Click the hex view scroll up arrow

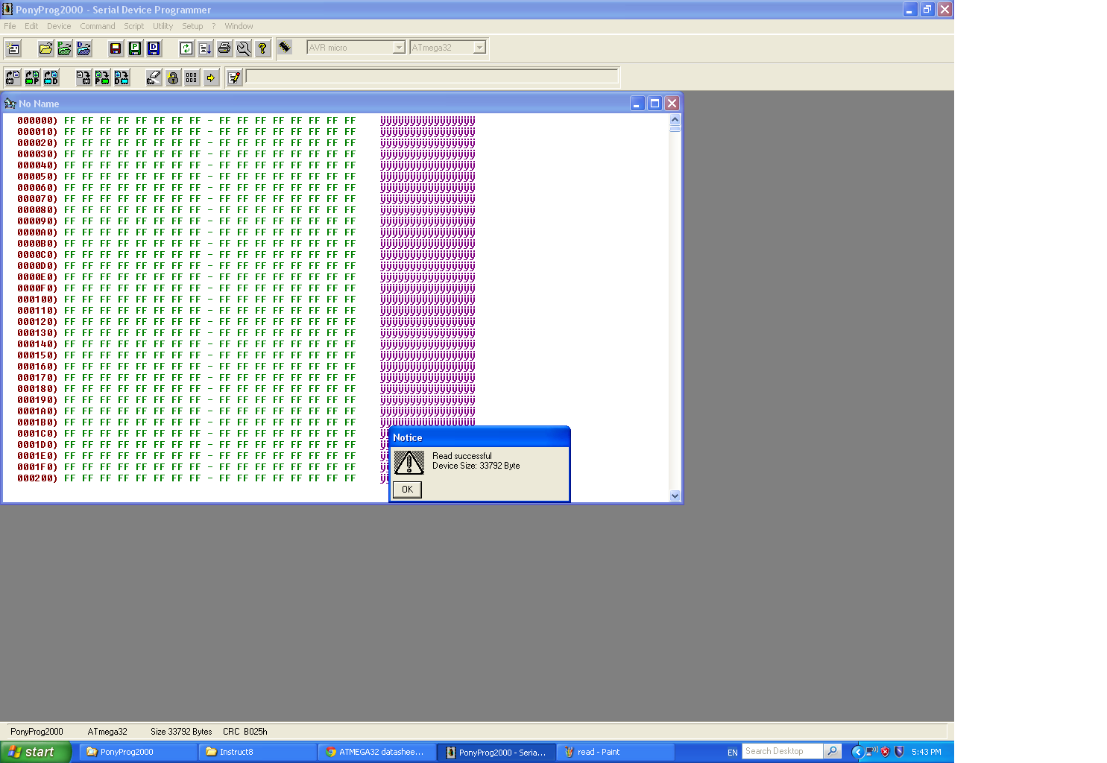675,119
